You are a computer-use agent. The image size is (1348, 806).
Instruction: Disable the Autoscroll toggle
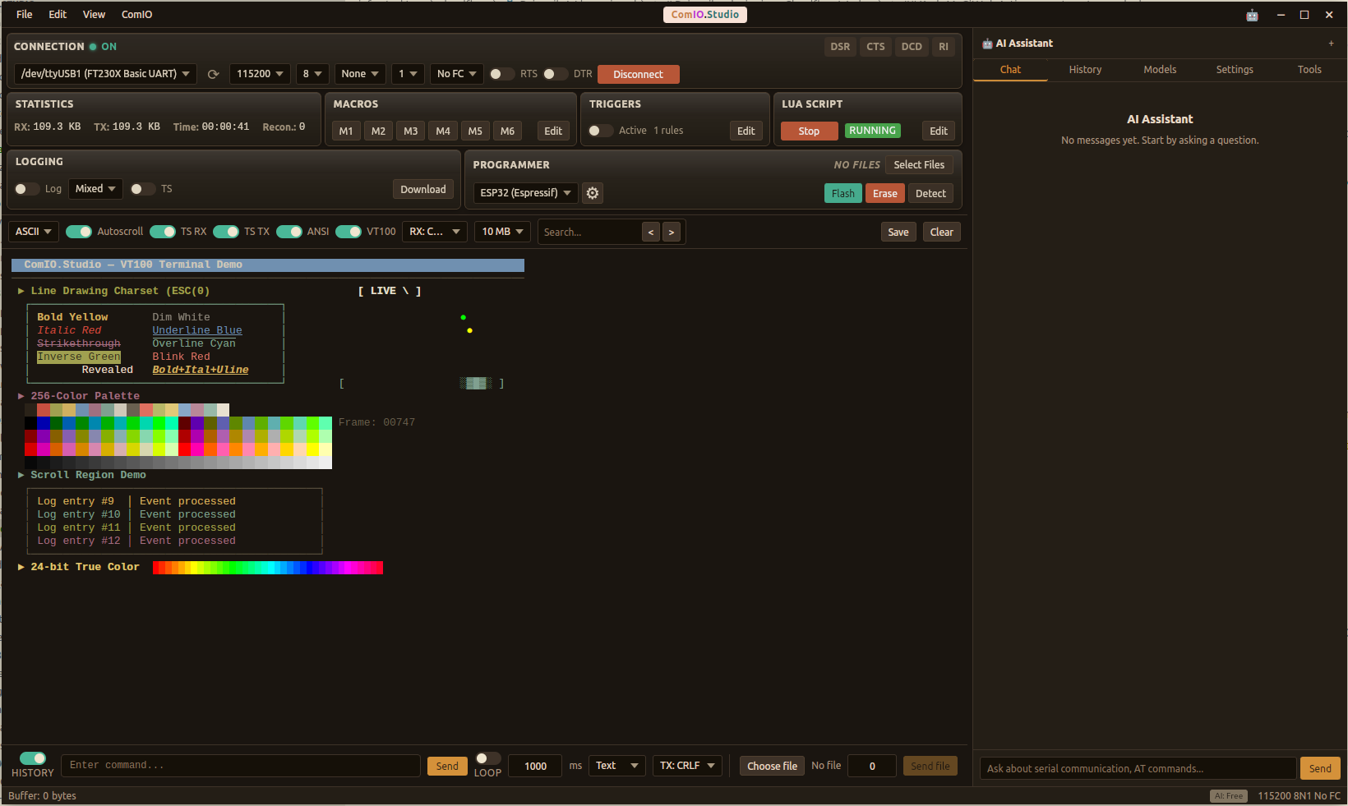click(79, 232)
